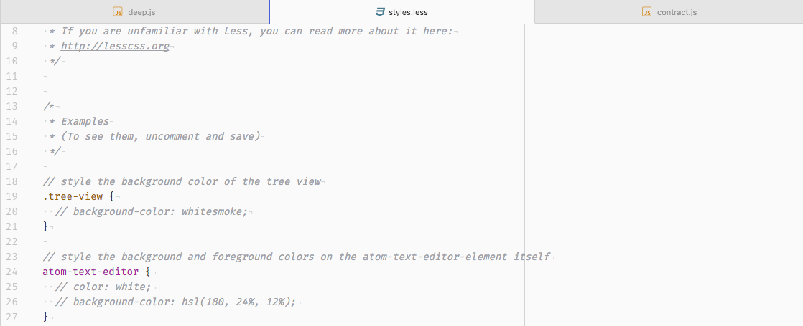Click the word whitesmoke on line 20

[214, 211]
